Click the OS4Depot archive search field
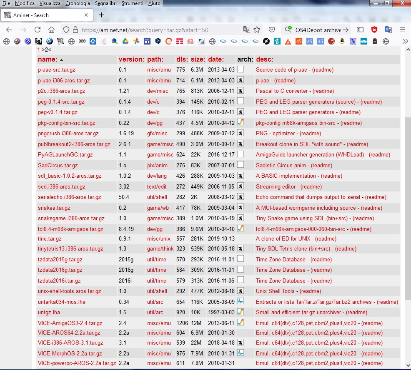Viewport: 411px width, 370px height. pyautogui.click(x=318, y=30)
